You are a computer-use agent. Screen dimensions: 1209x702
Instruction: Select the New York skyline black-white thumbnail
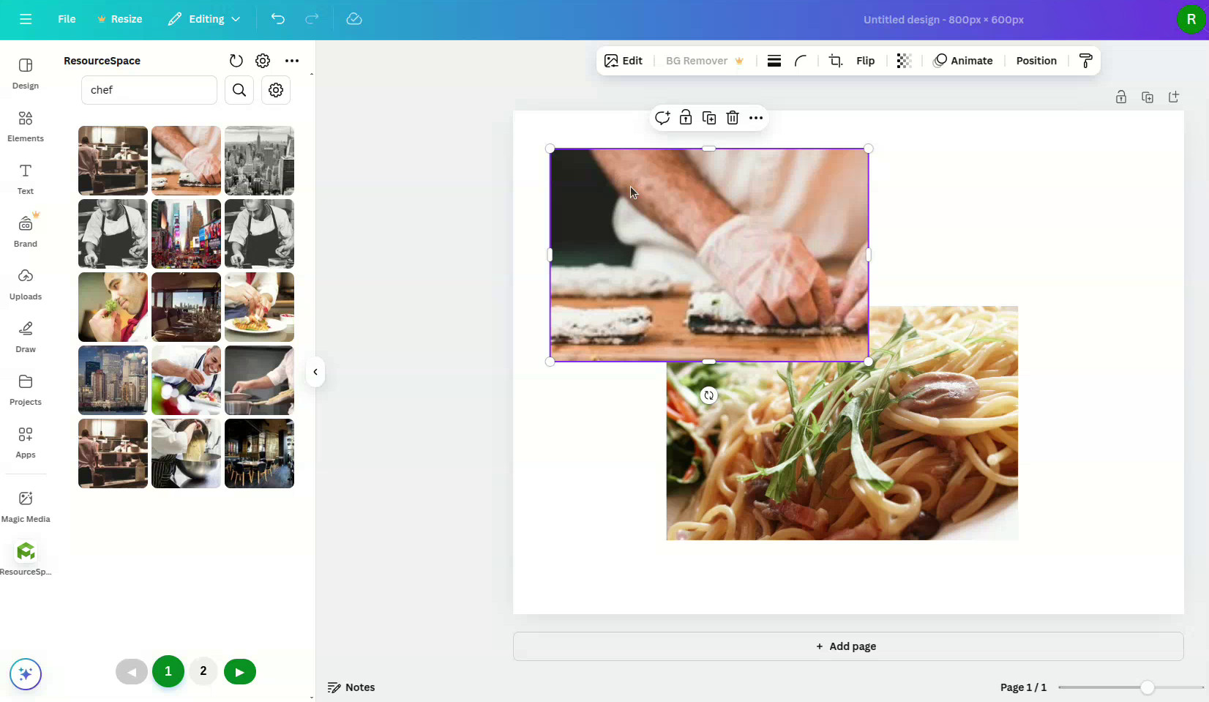pyautogui.click(x=259, y=160)
